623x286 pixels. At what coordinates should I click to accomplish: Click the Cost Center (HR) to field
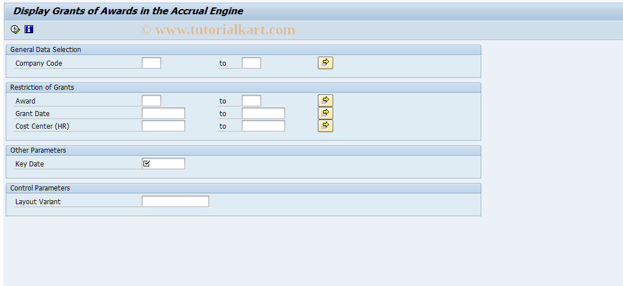point(263,126)
